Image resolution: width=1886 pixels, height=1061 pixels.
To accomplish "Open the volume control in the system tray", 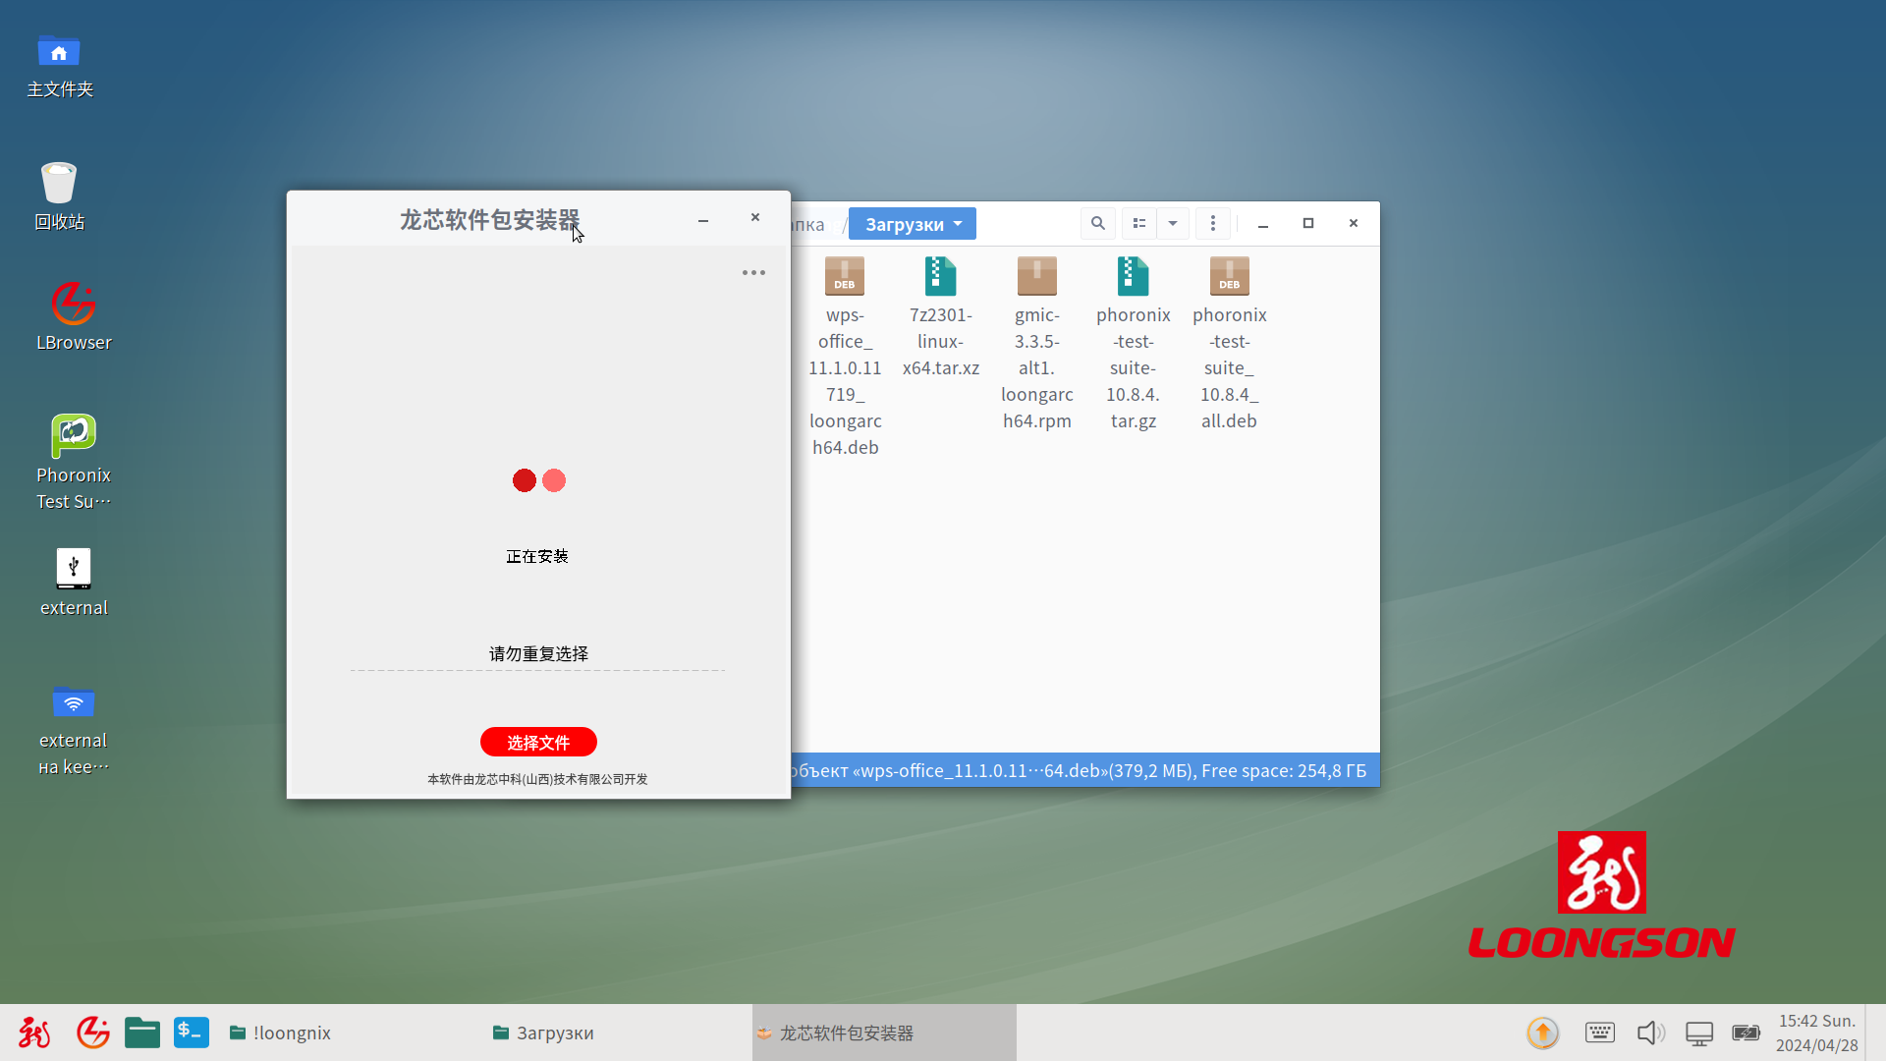I will (x=1650, y=1033).
